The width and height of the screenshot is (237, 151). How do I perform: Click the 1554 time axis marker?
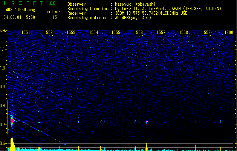coord(93,32)
